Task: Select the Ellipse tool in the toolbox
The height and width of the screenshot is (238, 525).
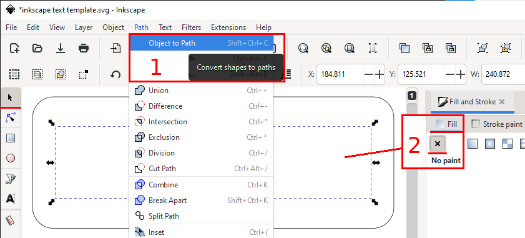Action: [x=11, y=158]
